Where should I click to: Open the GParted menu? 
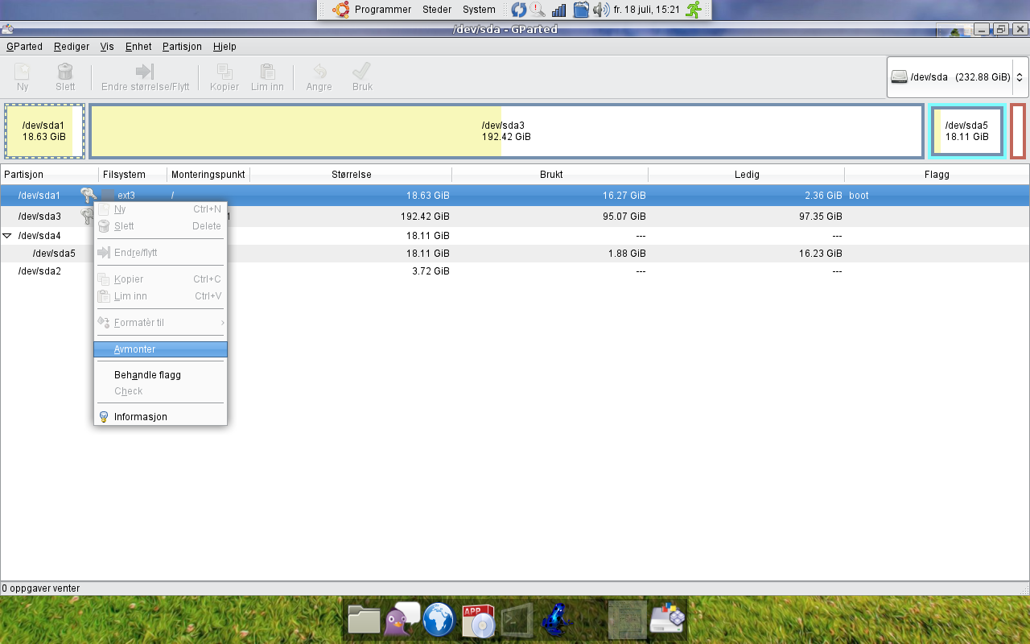(x=24, y=47)
